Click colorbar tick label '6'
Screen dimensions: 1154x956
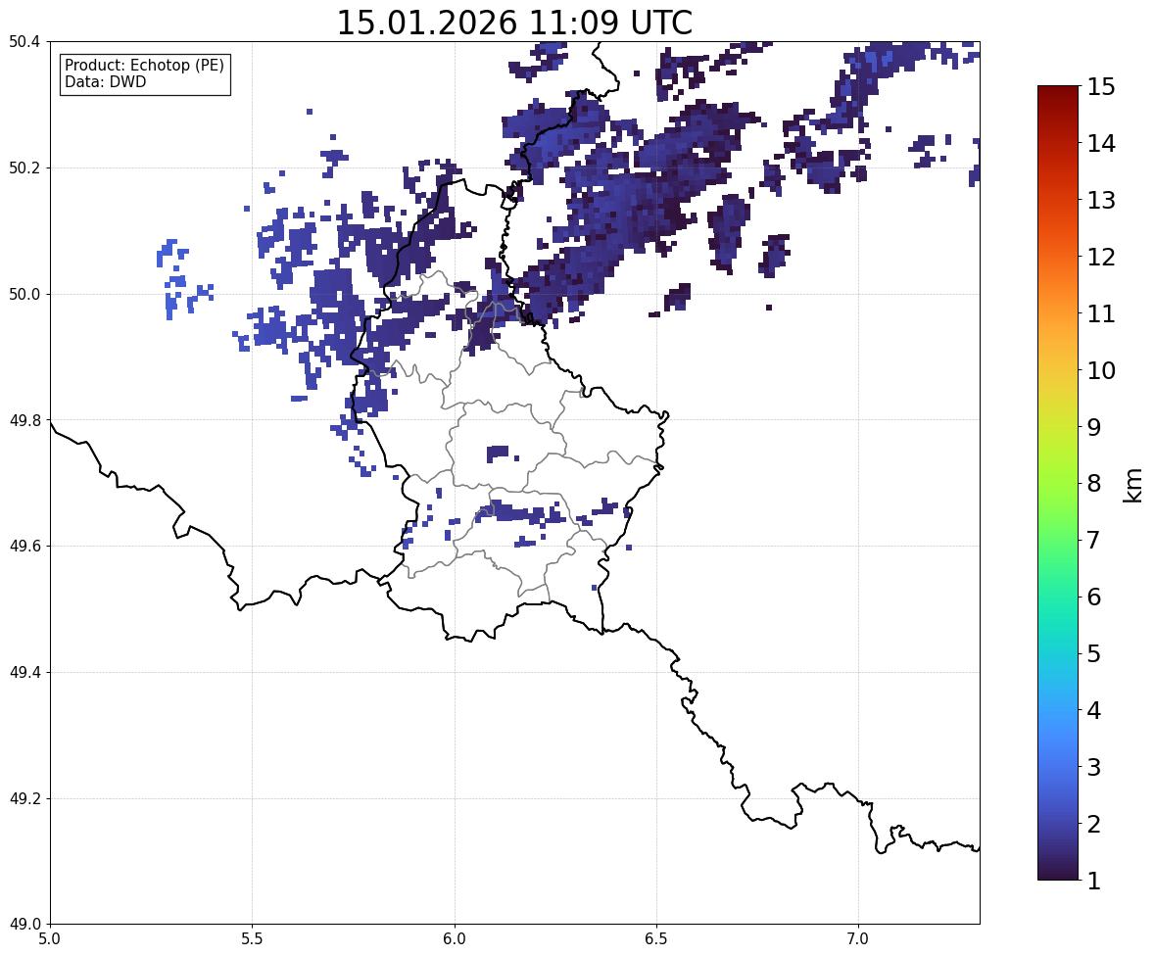pos(1094,597)
